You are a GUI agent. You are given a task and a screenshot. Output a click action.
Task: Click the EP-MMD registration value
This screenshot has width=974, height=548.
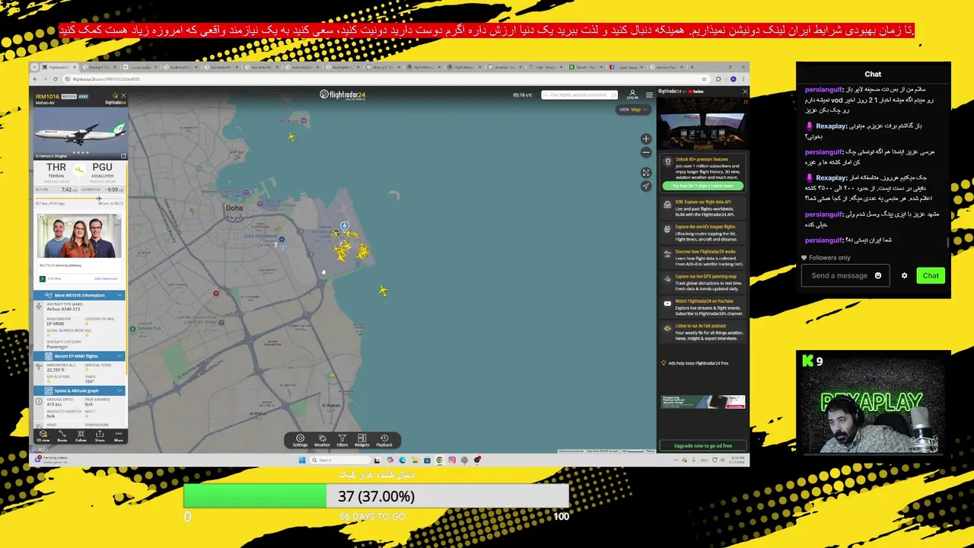click(55, 324)
